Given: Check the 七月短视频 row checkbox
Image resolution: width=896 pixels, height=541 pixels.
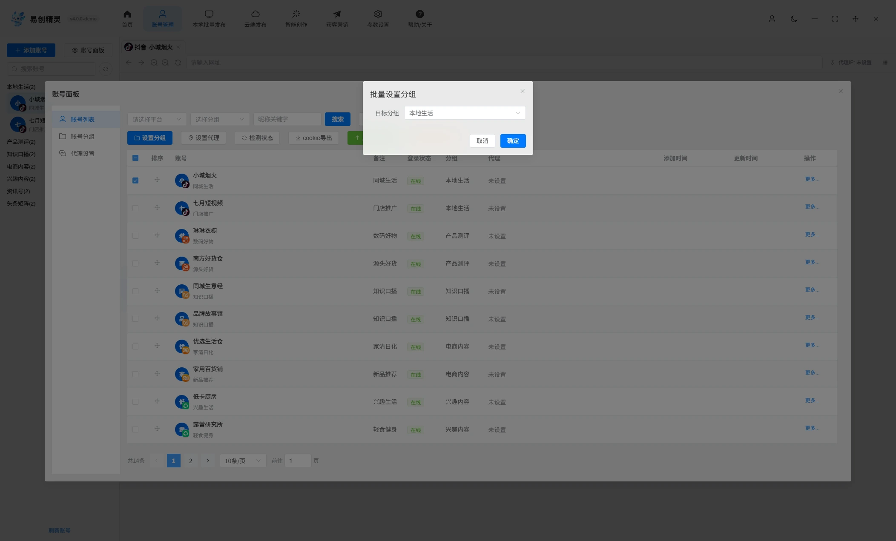Looking at the screenshot, I should click(135, 208).
